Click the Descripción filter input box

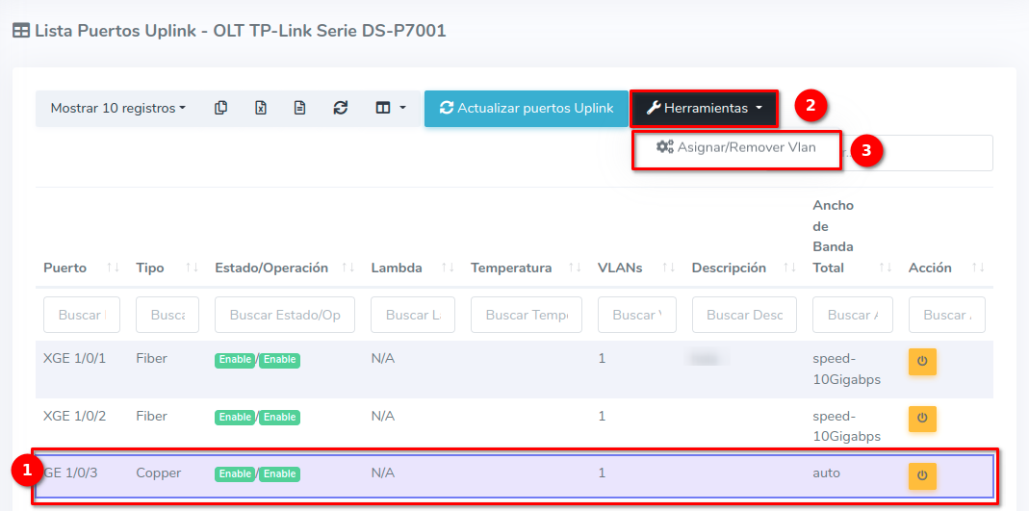tap(743, 315)
